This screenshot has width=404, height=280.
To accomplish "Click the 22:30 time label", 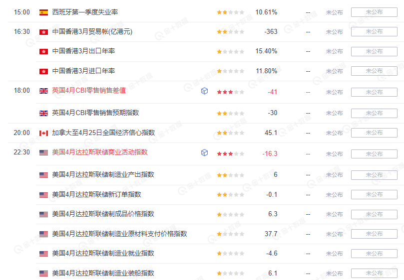I will click(x=21, y=152).
